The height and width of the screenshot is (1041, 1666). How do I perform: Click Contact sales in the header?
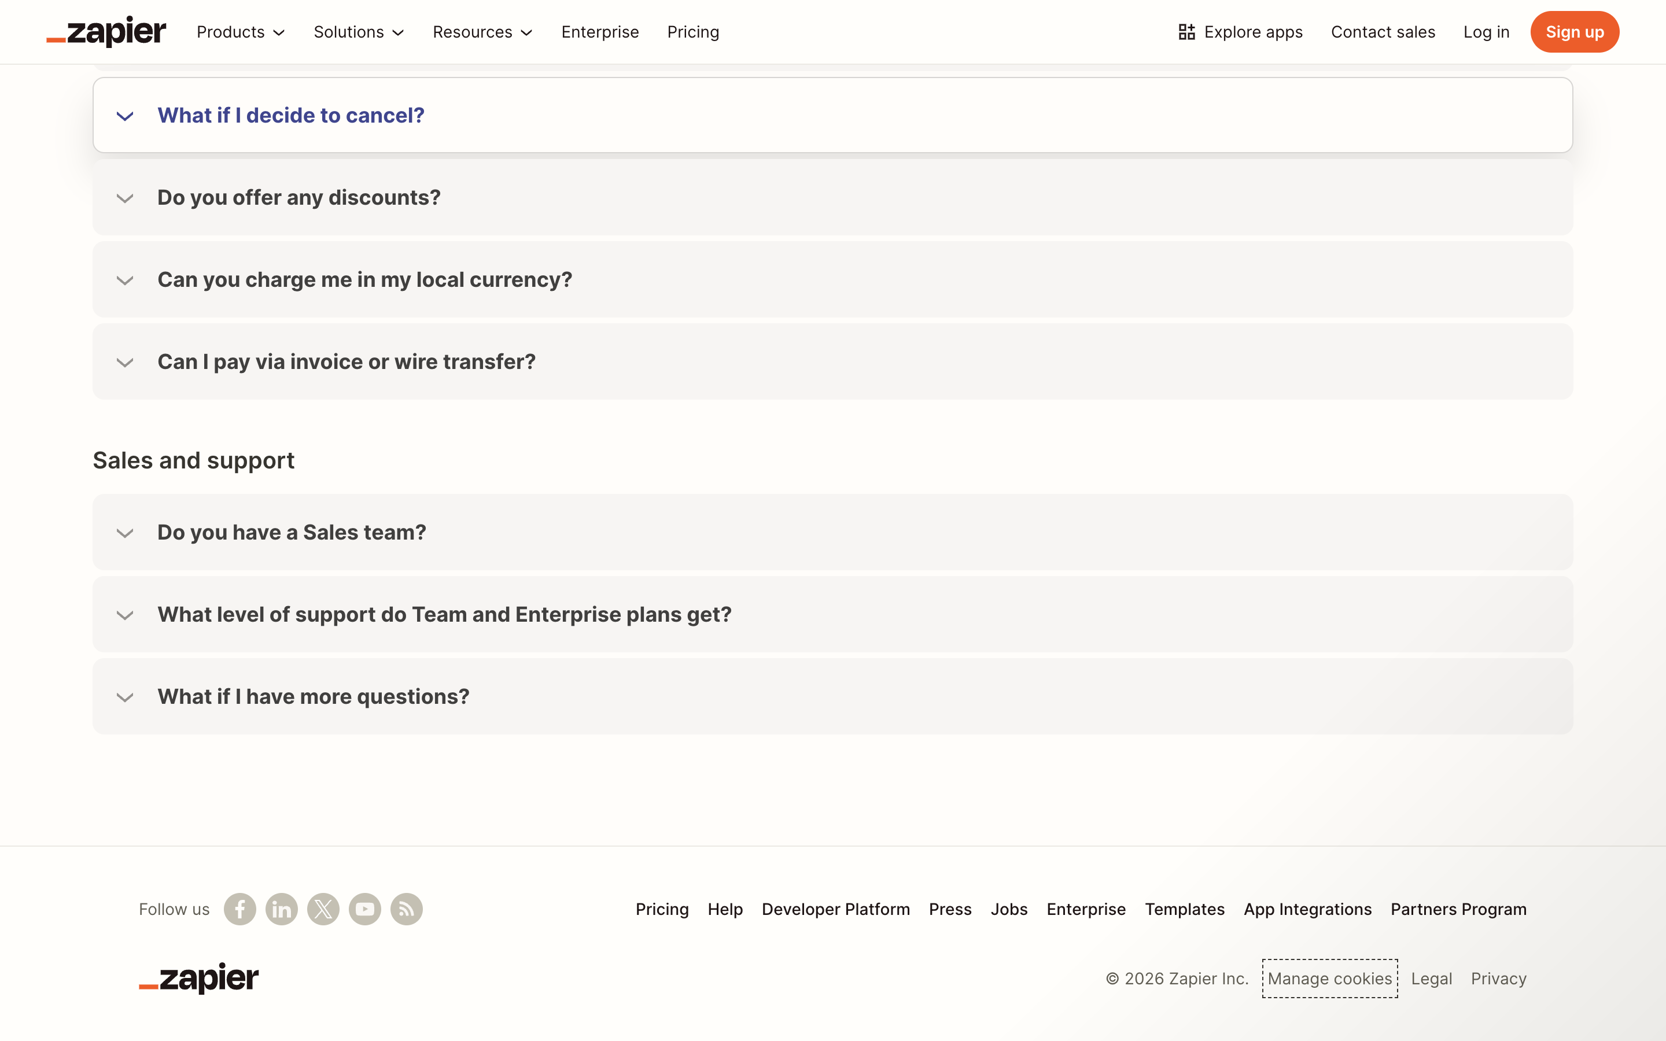[x=1383, y=32]
